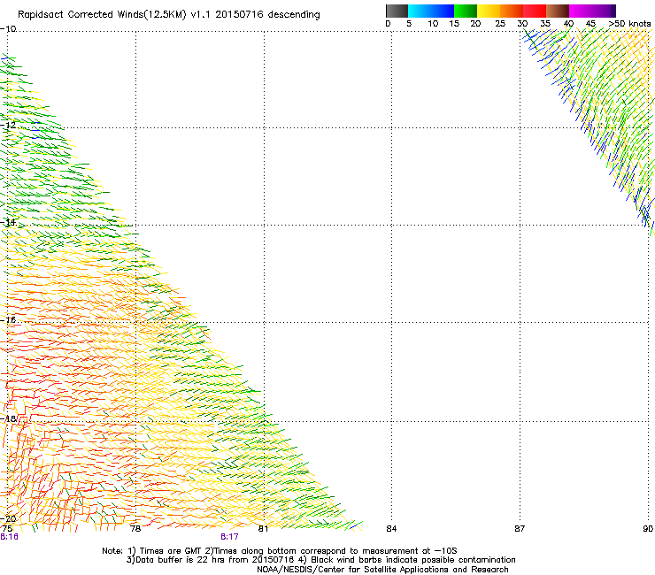Click the legend scale label '25'
Image resolution: width=655 pixels, height=575 pixels.
point(500,24)
